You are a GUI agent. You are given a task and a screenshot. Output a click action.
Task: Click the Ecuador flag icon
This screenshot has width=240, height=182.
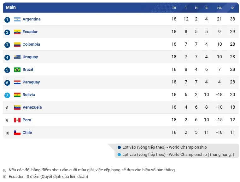[17, 32]
